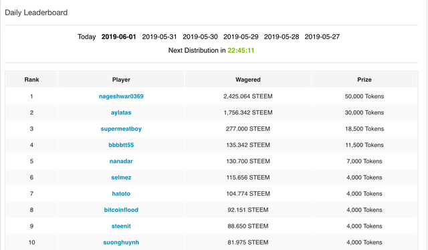Open aylatas player link
The height and width of the screenshot is (250, 428).
pos(121,112)
